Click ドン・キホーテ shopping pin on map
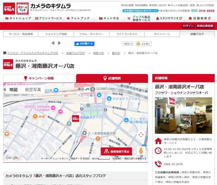 point(126,120)
